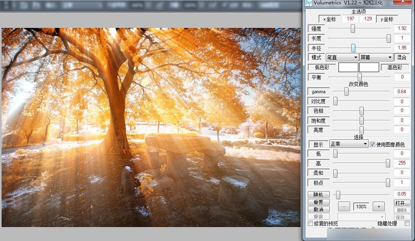This screenshot has height=241, width=415.
Task: Enable the 使用图像颜色 checkbox
Action: pyautogui.click(x=373, y=144)
